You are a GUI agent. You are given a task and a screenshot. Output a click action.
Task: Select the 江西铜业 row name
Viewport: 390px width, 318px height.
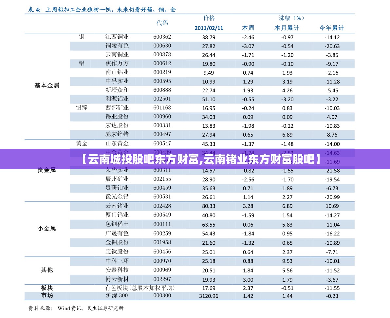[117, 37]
